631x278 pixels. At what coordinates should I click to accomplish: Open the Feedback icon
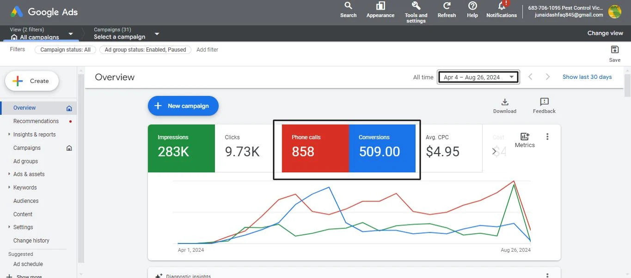click(x=544, y=102)
